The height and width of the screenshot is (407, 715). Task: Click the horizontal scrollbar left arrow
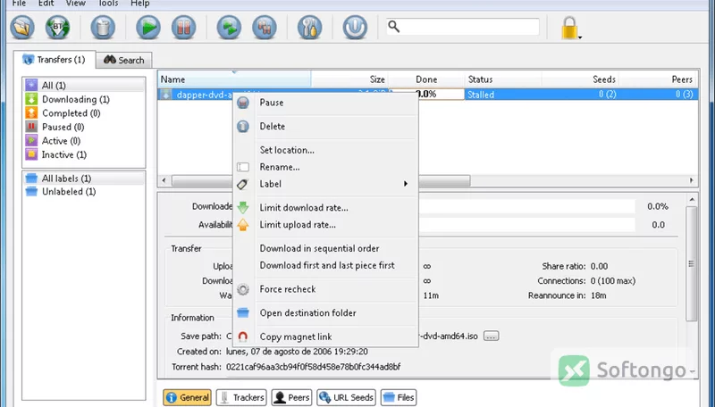tap(164, 180)
